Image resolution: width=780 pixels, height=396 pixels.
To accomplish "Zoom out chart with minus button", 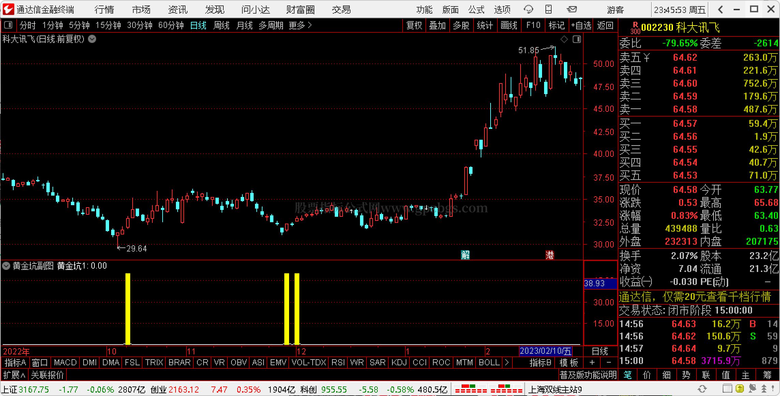I will point(609,363).
